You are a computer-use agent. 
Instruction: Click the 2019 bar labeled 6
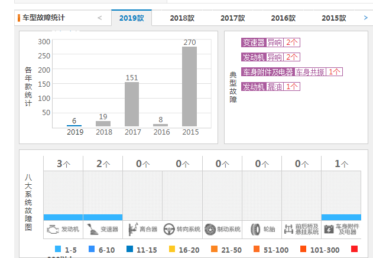(x=74, y=126)
